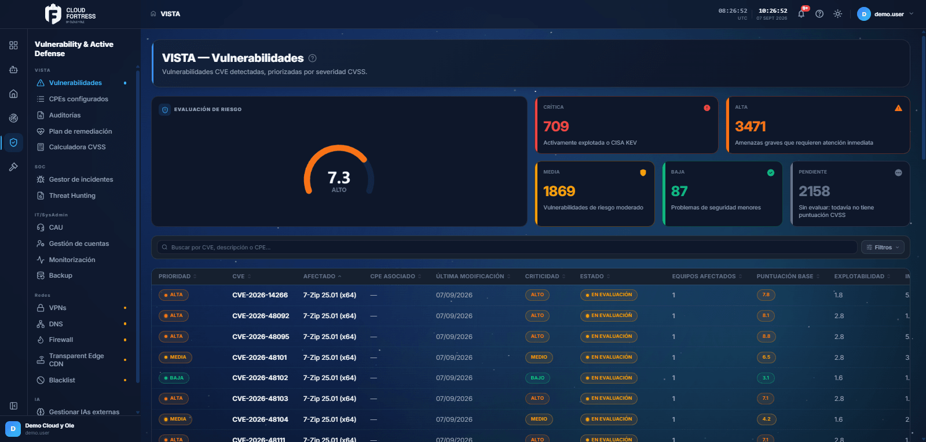
Task: Toggle light theme with the sun icon
Action: (837, 14)
